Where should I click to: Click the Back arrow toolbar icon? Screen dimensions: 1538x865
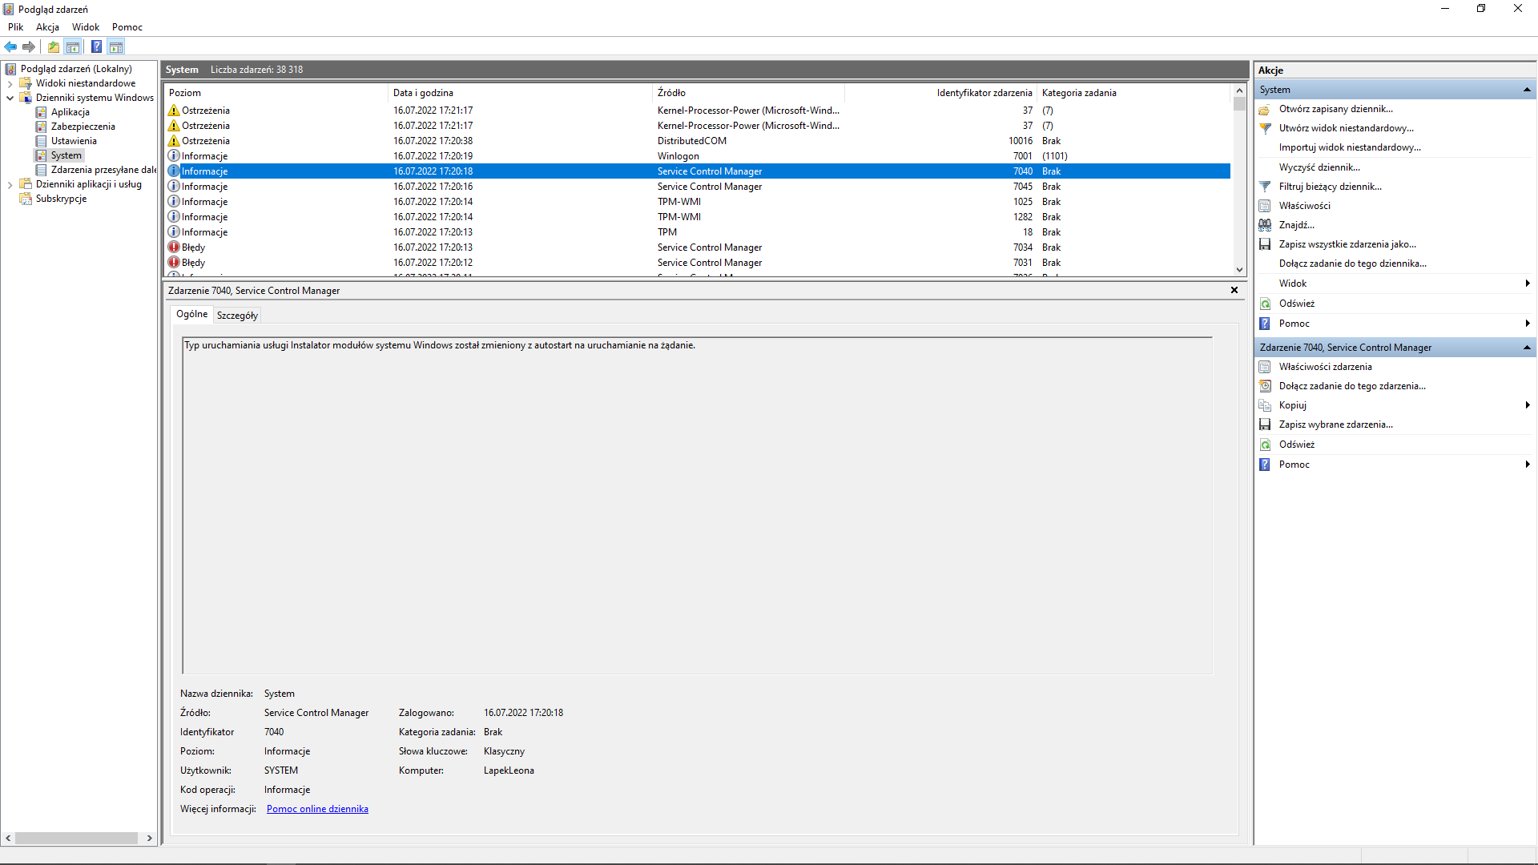click(10, 46)
